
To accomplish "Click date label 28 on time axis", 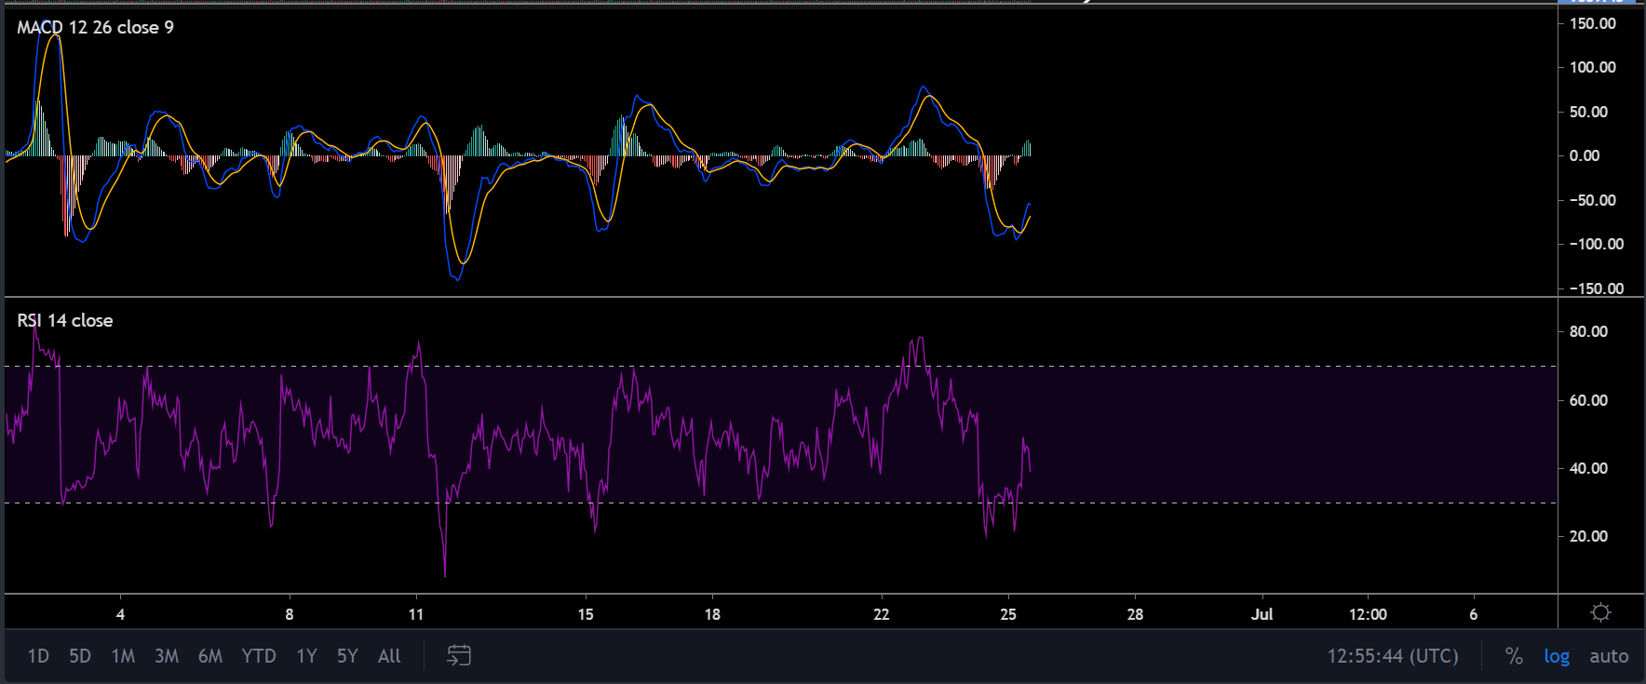I will pos(1135,614).
